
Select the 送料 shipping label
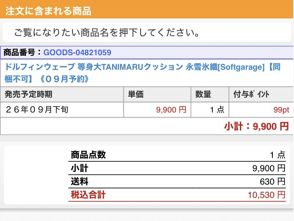pyautogui.click(x=80, y=181)
